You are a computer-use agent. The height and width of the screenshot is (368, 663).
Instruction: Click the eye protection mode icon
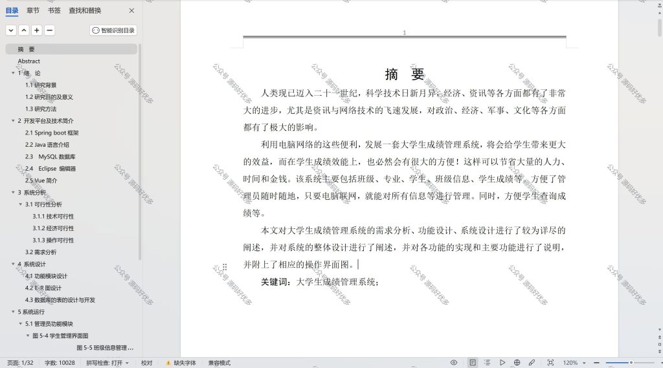tap(454, 363)
